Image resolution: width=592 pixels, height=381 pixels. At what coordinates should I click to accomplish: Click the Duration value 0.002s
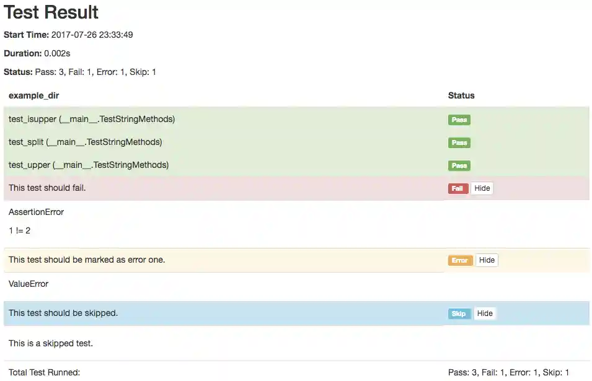tap(57, 53)
